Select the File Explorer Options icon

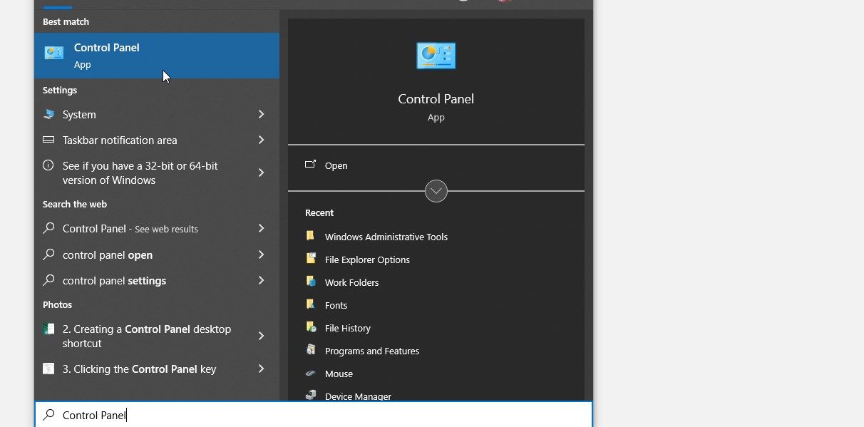click(311, 259)
